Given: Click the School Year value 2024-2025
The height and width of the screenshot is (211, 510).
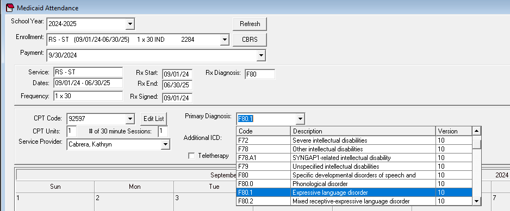Looking at the screenshot, I should (x=63, y=24).
